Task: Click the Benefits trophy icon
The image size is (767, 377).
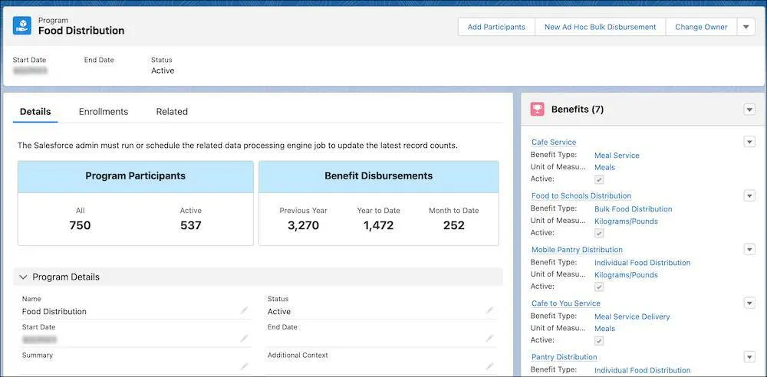Action: tap(537, 110)
